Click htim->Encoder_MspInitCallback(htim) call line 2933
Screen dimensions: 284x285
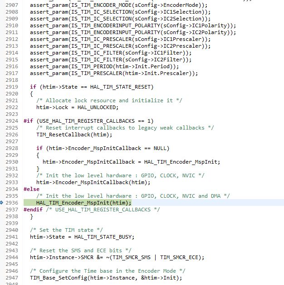[93, 182]
